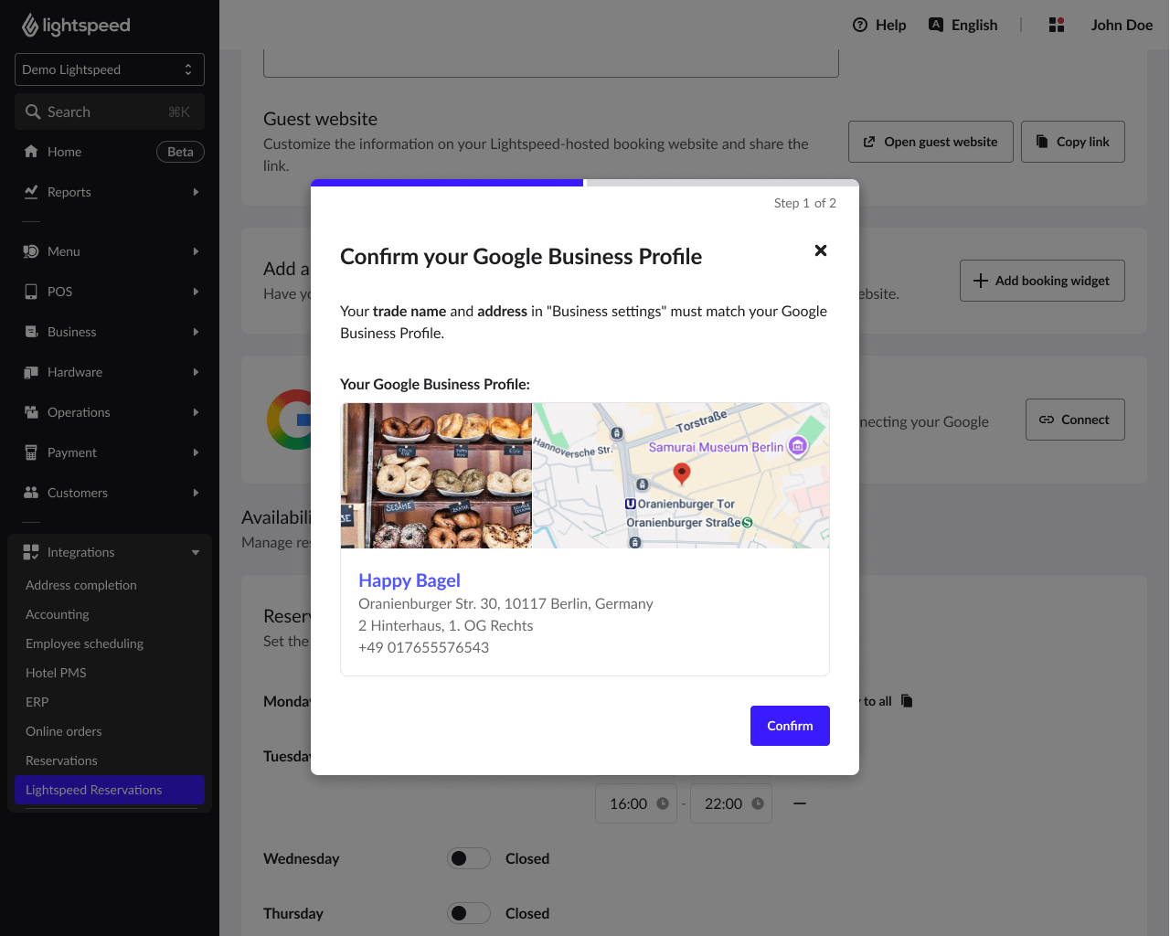Screen dimensions: 1170x936
Task: Click the Operations icon in sidebar
Action: tap(31, 412)
